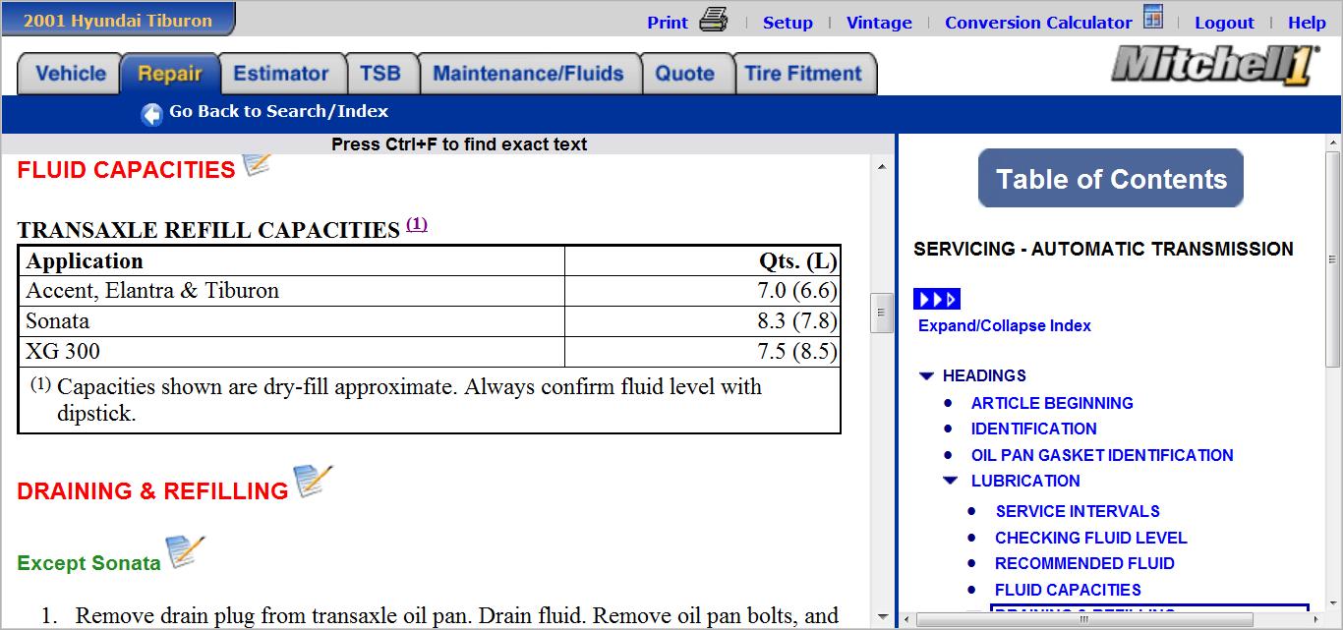This screenshot has height=630, width=1343.
Task: Click the Expand/Collapse Index link
Action: click(1004, 325)
